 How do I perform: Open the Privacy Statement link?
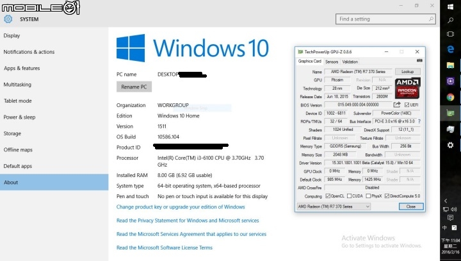click(x=188, y=221)
